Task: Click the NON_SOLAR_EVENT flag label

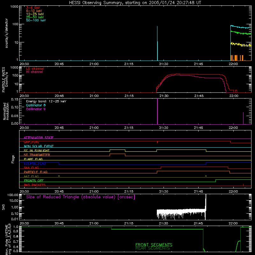Action: click(39, 146)
